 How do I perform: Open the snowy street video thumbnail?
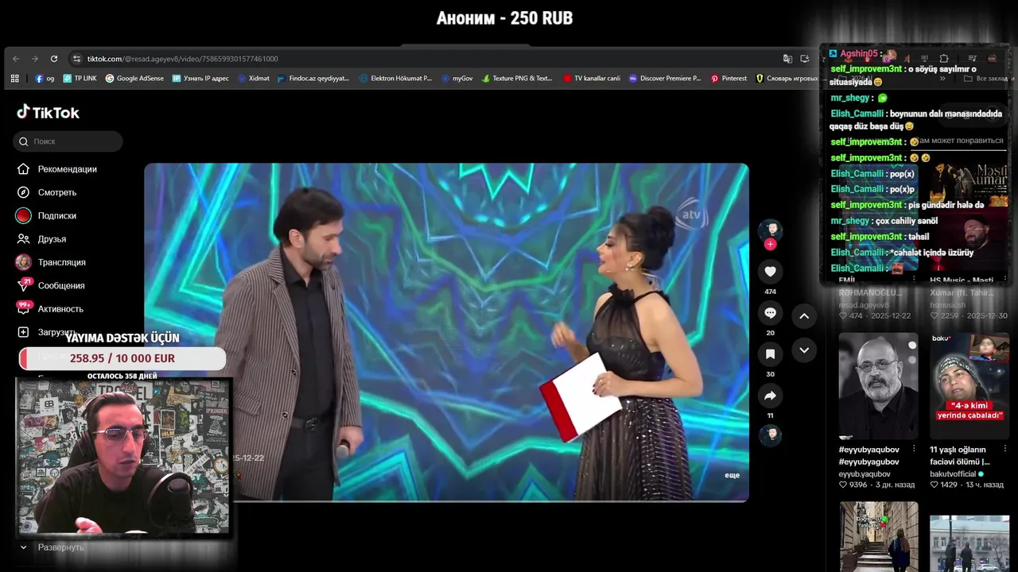[969, 543]
